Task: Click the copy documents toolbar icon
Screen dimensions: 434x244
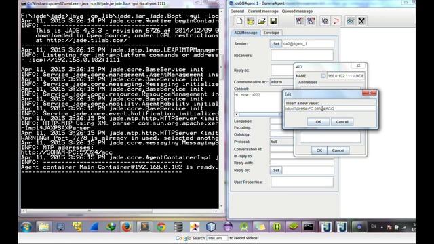Action: [x=325, y=21]
